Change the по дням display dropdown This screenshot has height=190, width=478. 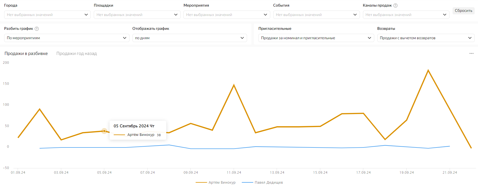[x=189, y=38]
